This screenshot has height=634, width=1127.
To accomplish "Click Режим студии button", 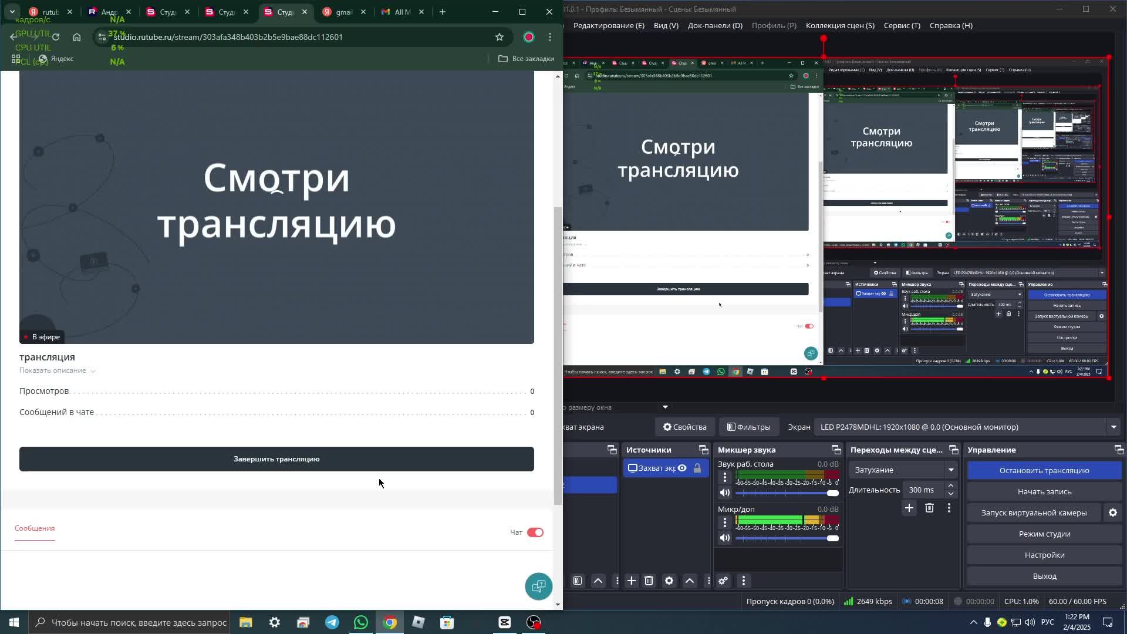I will [1044, 534].
